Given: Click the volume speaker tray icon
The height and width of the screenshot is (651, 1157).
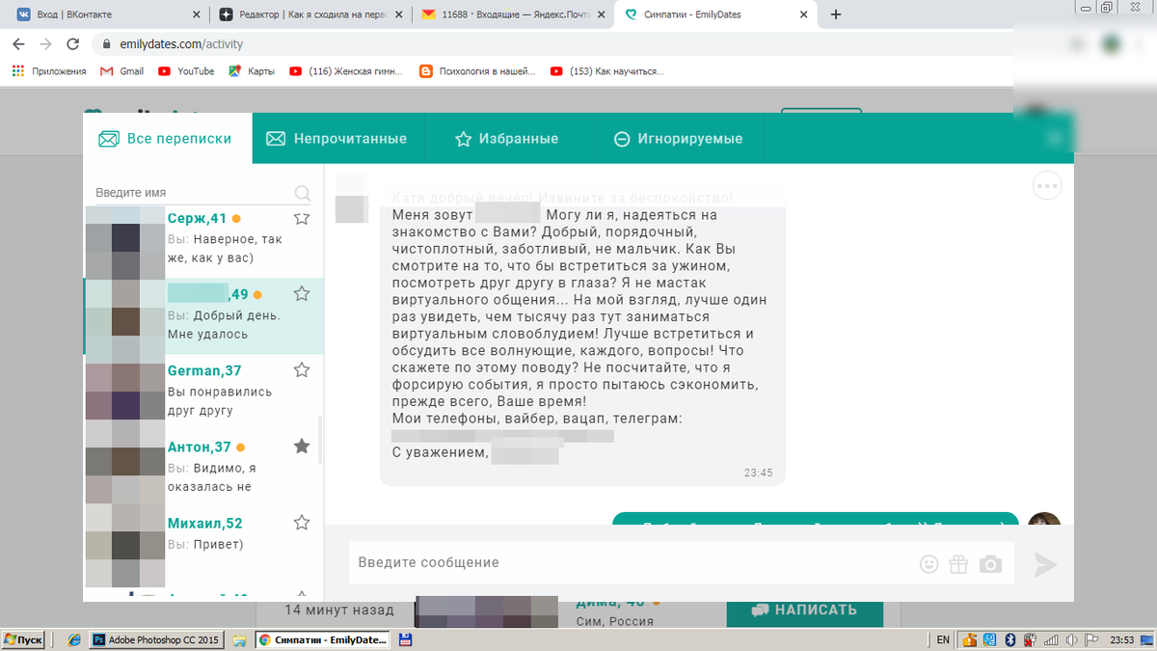Looking at the screenshot, I should pyautogui.click(x=1070, y=639).
